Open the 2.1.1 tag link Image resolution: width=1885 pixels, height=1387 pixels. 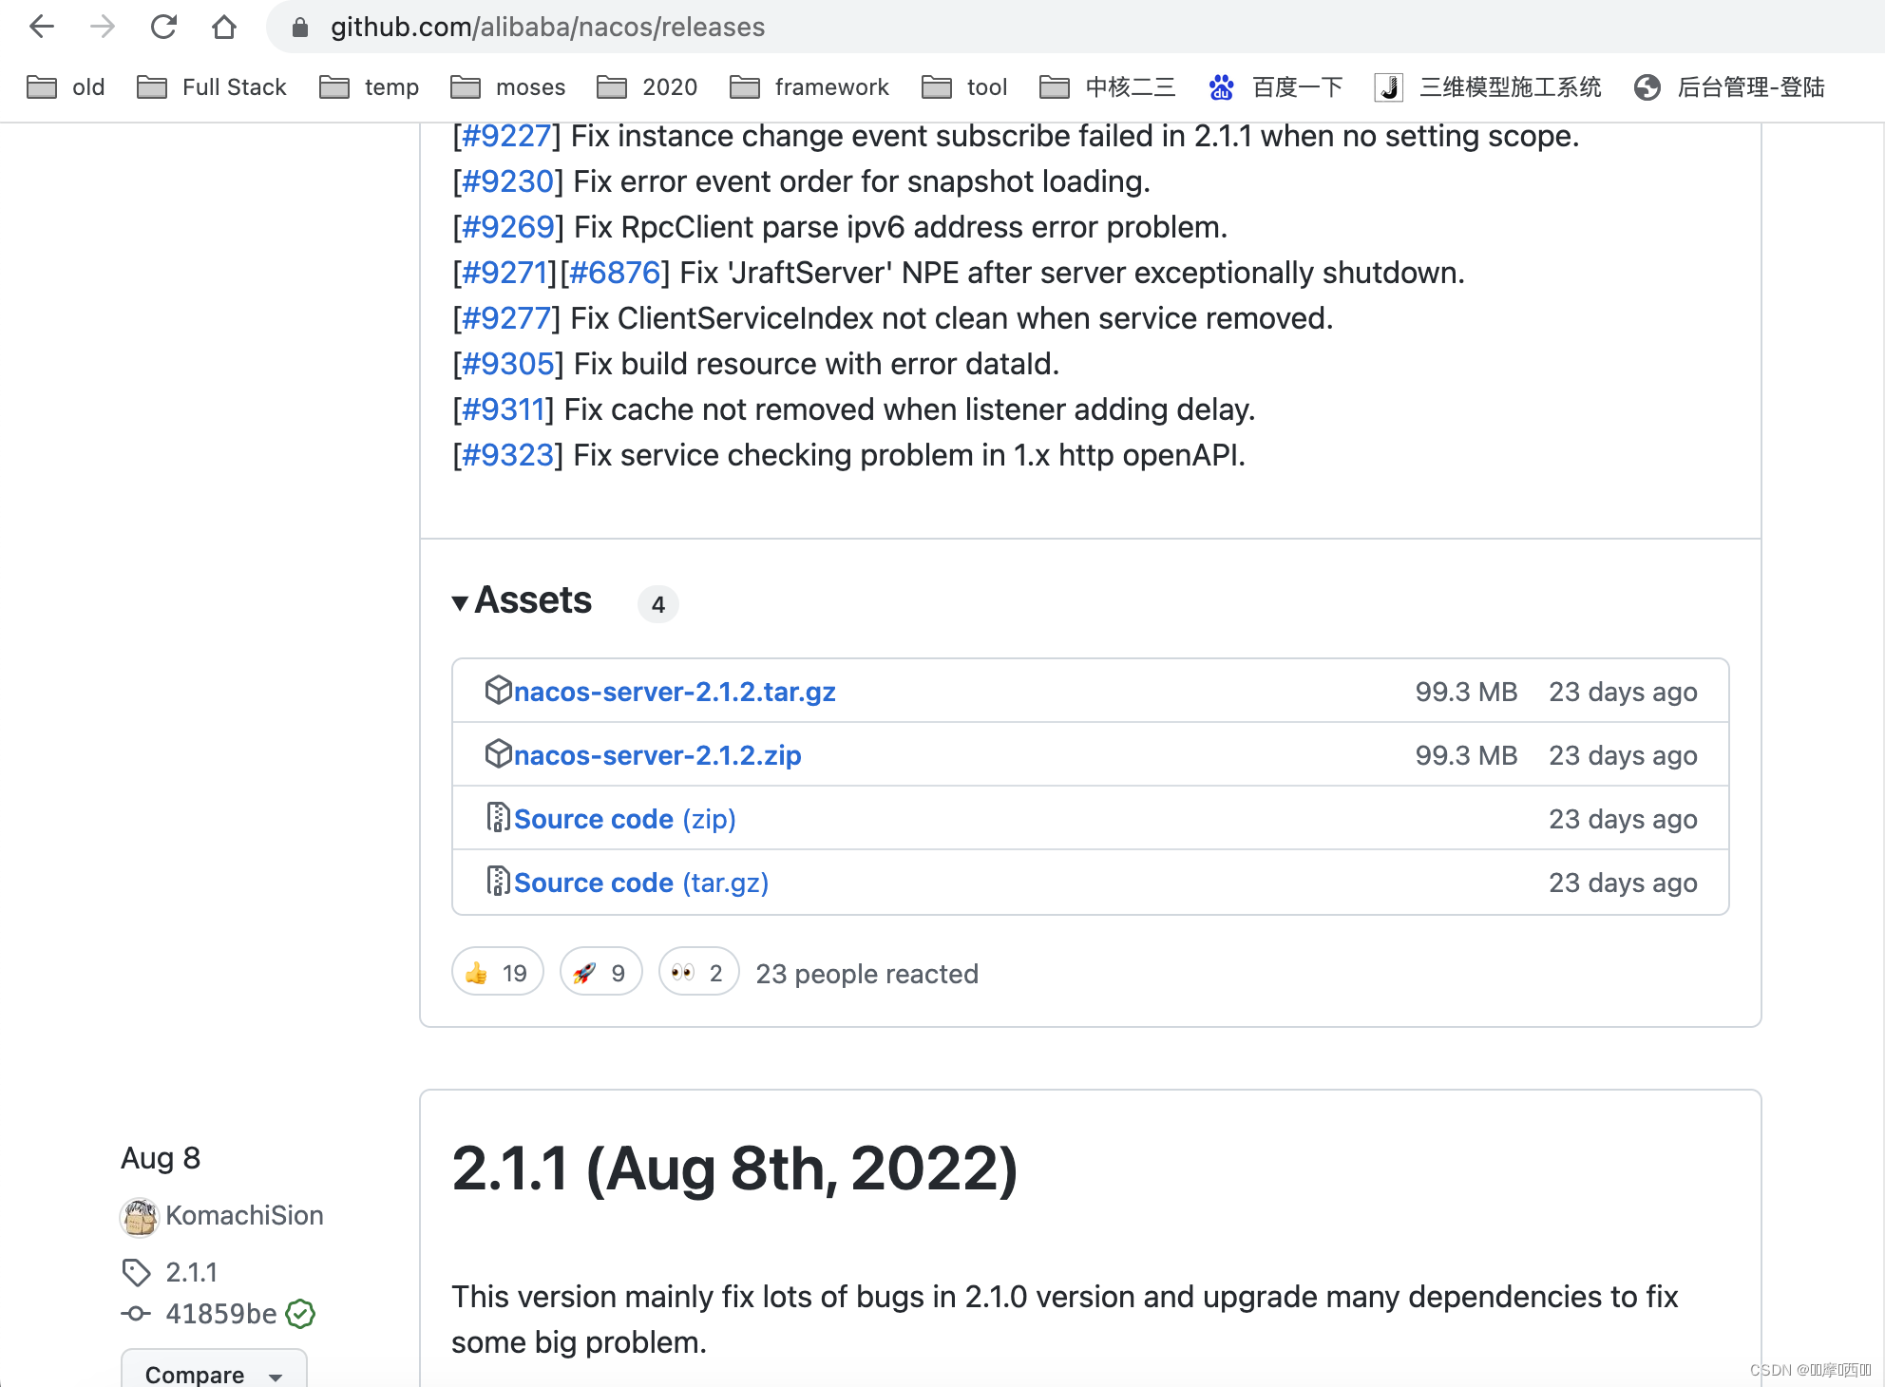tap(191, 1272)
